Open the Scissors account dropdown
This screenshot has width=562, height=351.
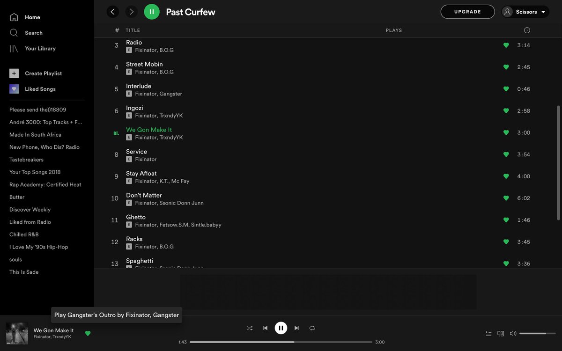coord(525,12)
